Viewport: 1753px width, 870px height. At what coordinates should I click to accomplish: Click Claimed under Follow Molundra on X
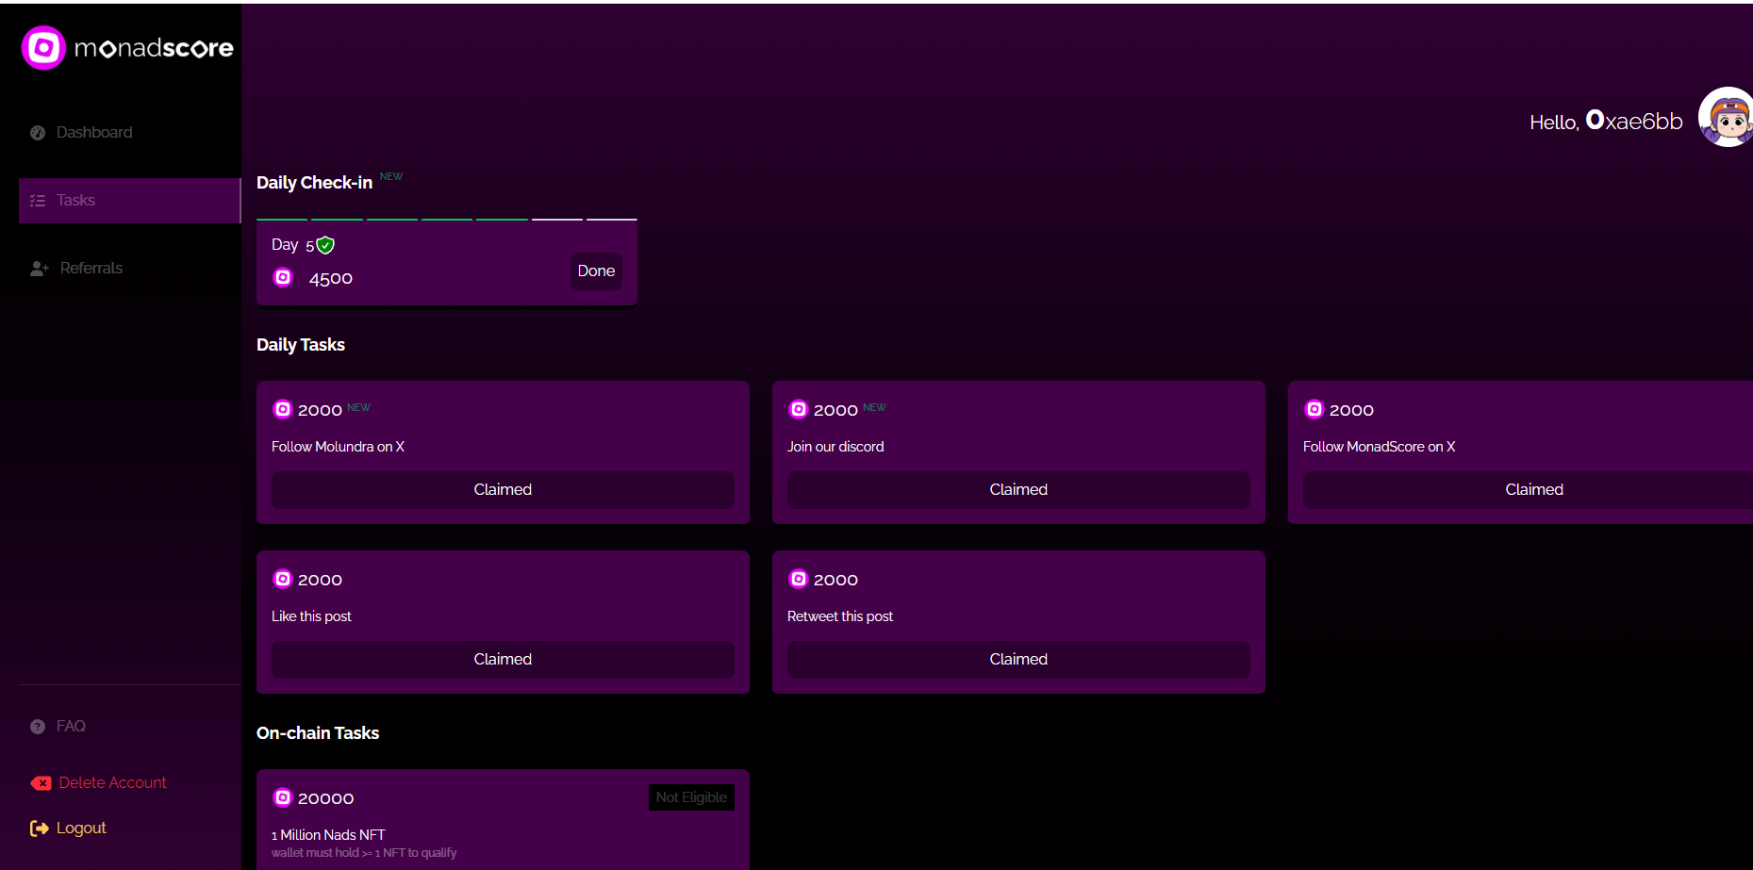click(503, 490)
